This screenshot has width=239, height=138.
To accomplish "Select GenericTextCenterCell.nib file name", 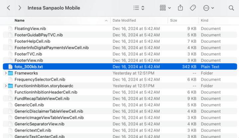I will (40, 136).
